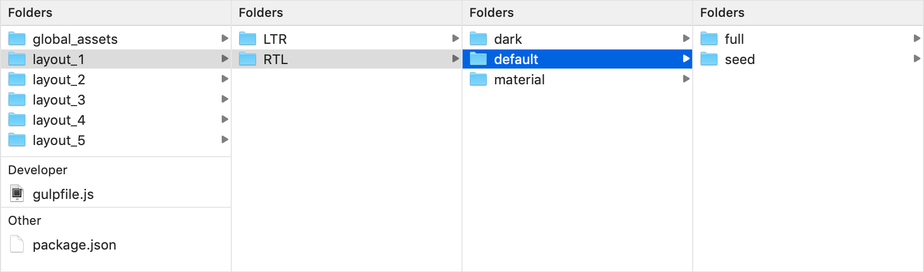Click the LTR folder icon
Viewport: 924px width, 272px height.
pos(248,39)
